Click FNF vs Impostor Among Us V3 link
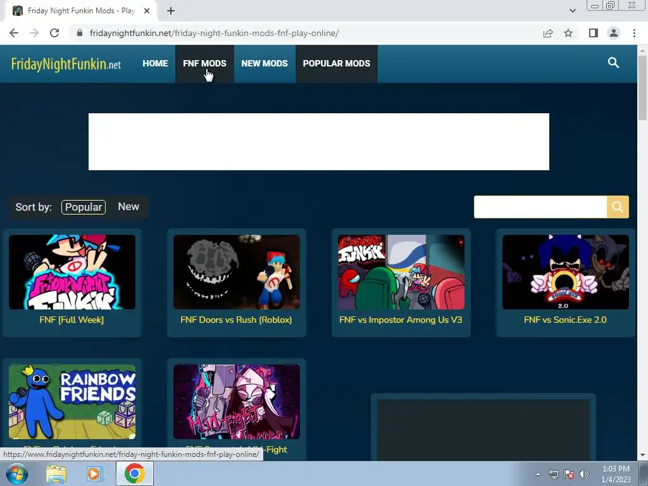The height and width of the screenshot is (486, 648). pos(401,320)
